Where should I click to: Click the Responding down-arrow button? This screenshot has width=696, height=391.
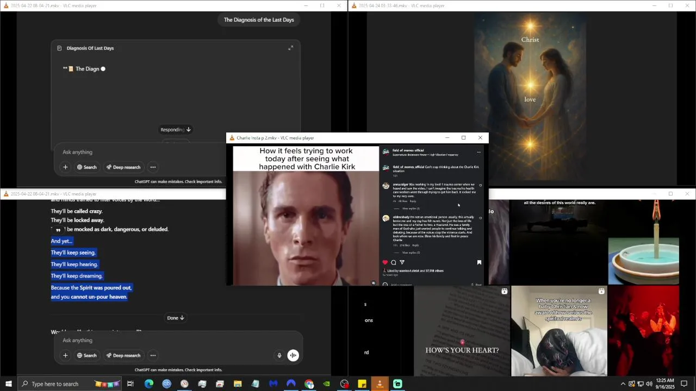pos(176,129)
